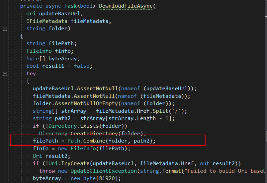
Task: Click the 'Uri result2;' declaration
Action: (x=51, y=156)
